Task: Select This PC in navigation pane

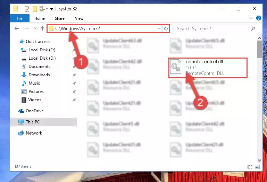Action: coord(44,122)
